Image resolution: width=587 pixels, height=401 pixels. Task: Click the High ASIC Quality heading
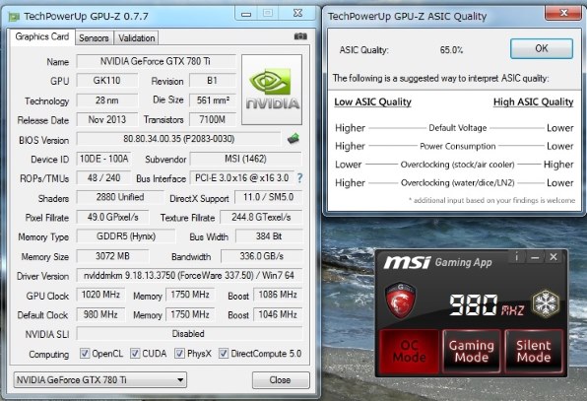click(x=534, y=102)
